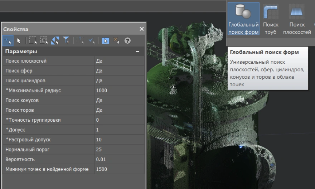This screenshot has height=189, width=315.
Task: Collapse the Параметры section
Action: 137,52
